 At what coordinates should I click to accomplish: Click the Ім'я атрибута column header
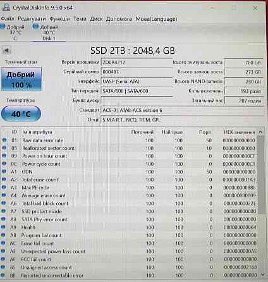click(37, 132)
